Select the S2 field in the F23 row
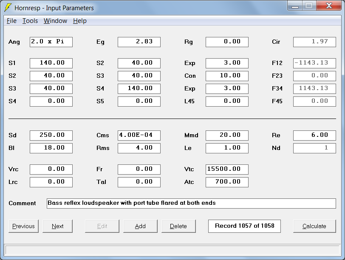The height and width of the screenshot is (260, 345). (51, 76)
